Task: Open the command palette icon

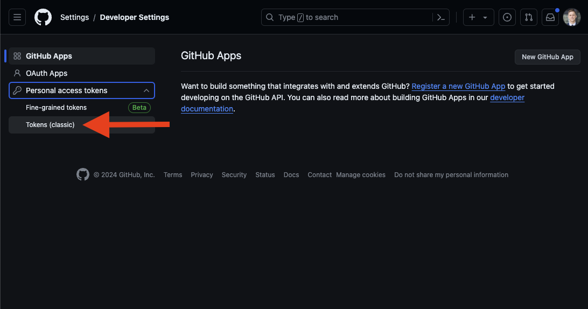Action: click(441, 17)
